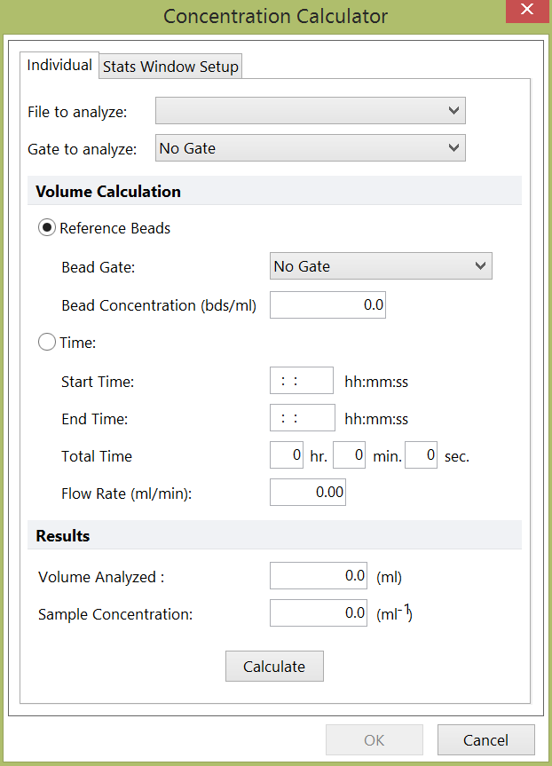Select the Flow Rate input field
This screenshot has height=766, width=552.
(307, 493)
